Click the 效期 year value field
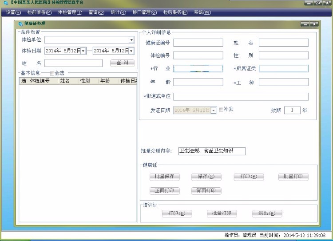The height and width of the screenshot is (241, 333). [x=292, y=110]
